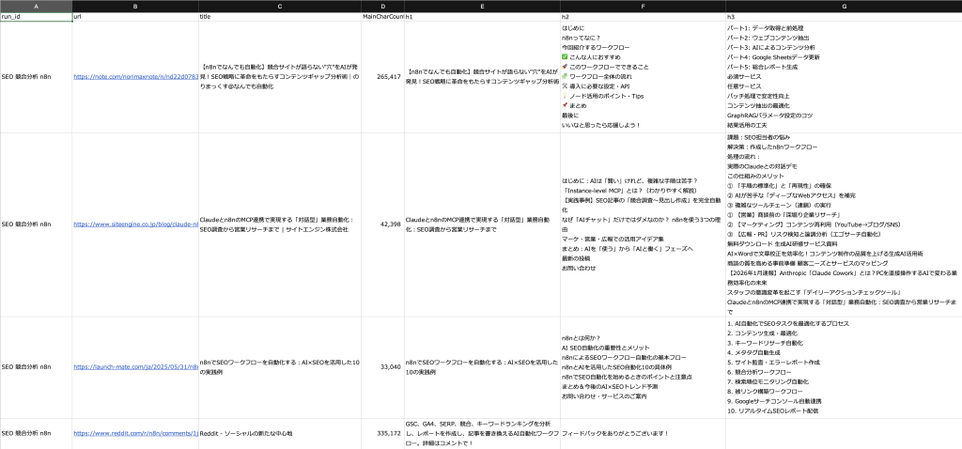The width and height of the screenshot is (962, 449).
Task: Select h1 cell starting 'GSC、GA4、SERP'
Action: [x=482, y=433]
